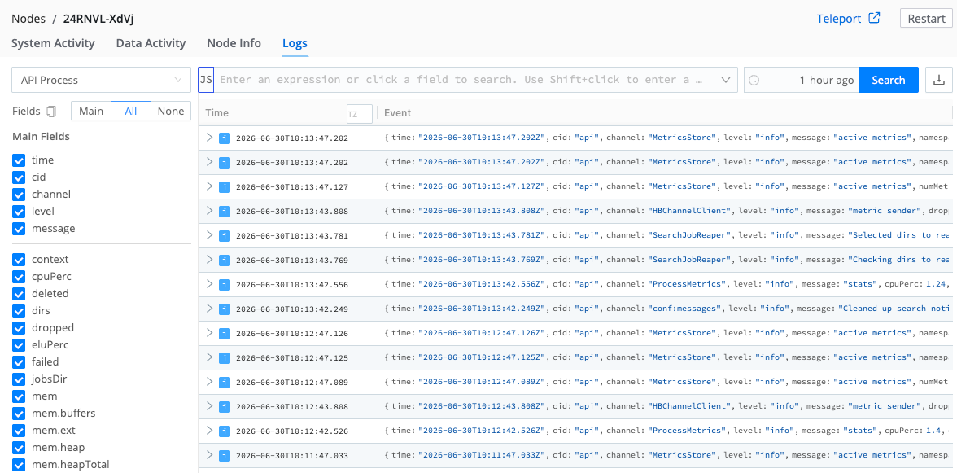Expand the 10:13:43.808 log event row

tap(209, 211)
